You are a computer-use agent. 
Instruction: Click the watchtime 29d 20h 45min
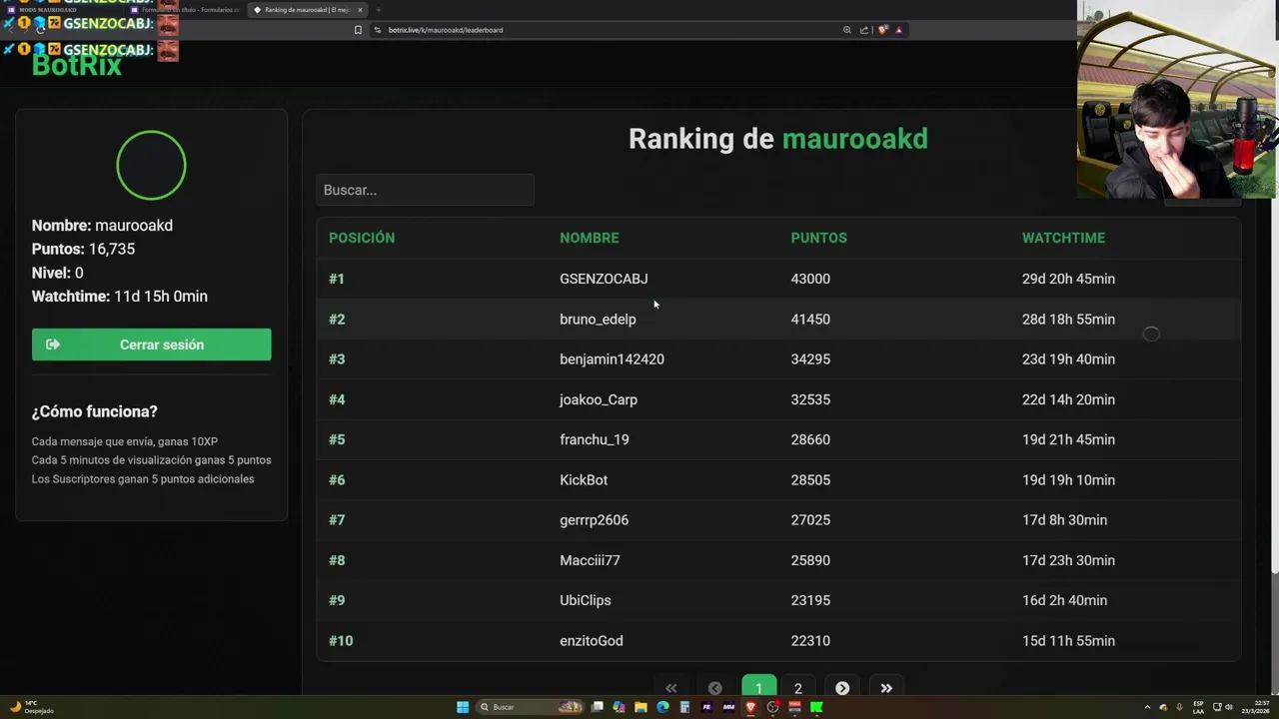click(1068, 279)
